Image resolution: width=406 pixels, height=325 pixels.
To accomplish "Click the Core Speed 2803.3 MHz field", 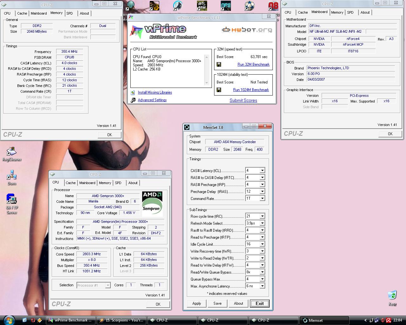I will pyautogui.click(x=92, y=254).
